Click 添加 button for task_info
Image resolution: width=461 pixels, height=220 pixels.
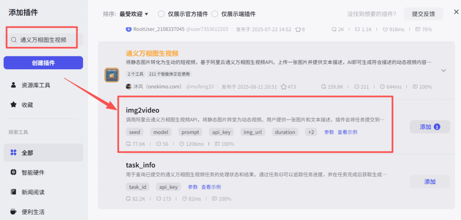coord(430,182)
